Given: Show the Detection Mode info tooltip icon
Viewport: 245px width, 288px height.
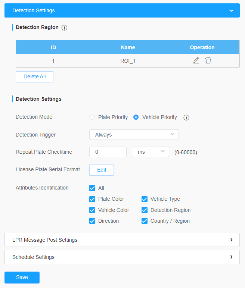Looking at the screenshot, I should (186, 118).
